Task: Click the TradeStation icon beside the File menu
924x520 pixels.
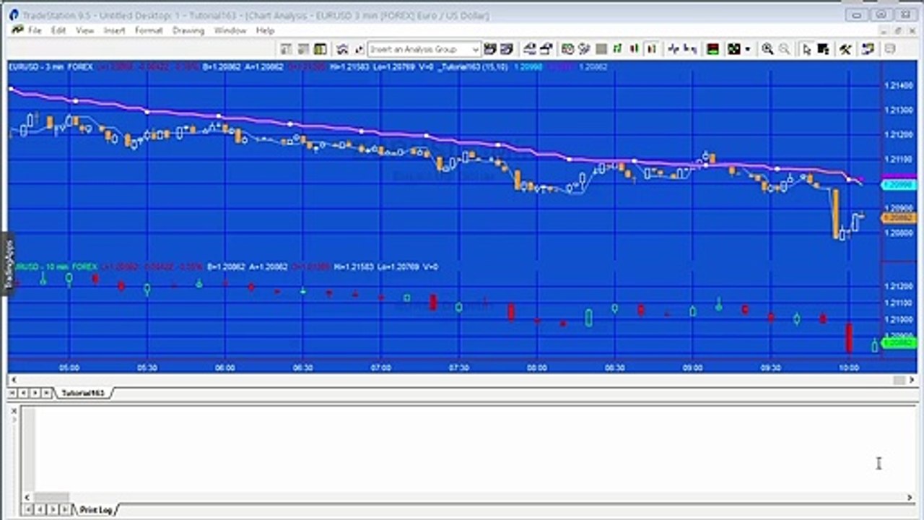Action: (17, 30)
